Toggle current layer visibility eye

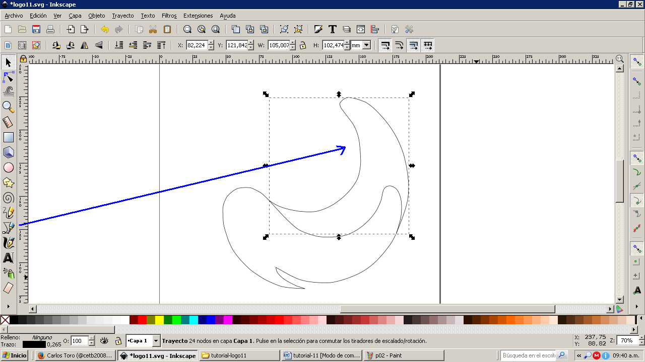[104, 341]
